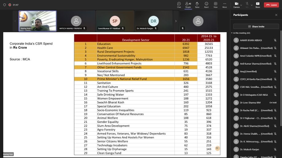Open the Chat panel
This screenshot has width=282, height=158.
[179, 5]
